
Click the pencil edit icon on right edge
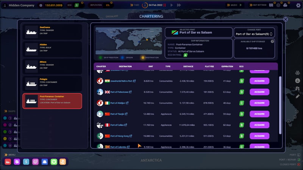298,96
